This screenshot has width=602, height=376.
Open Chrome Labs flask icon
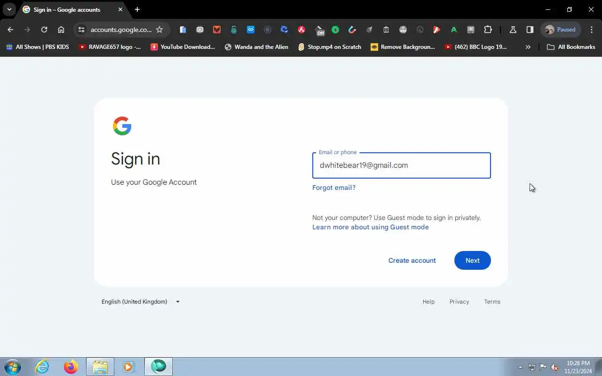pos(513,30)
